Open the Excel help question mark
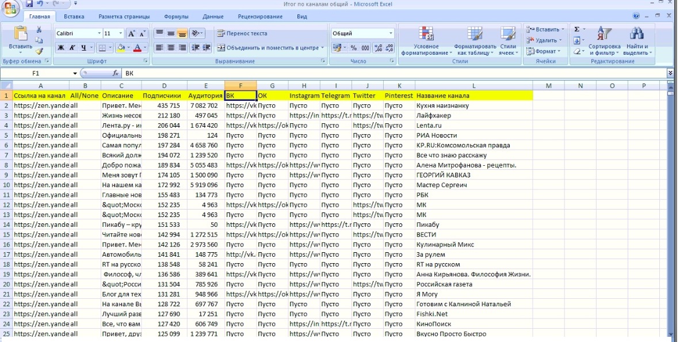Screen dimensions: 680x342 (x=636, y=16)
